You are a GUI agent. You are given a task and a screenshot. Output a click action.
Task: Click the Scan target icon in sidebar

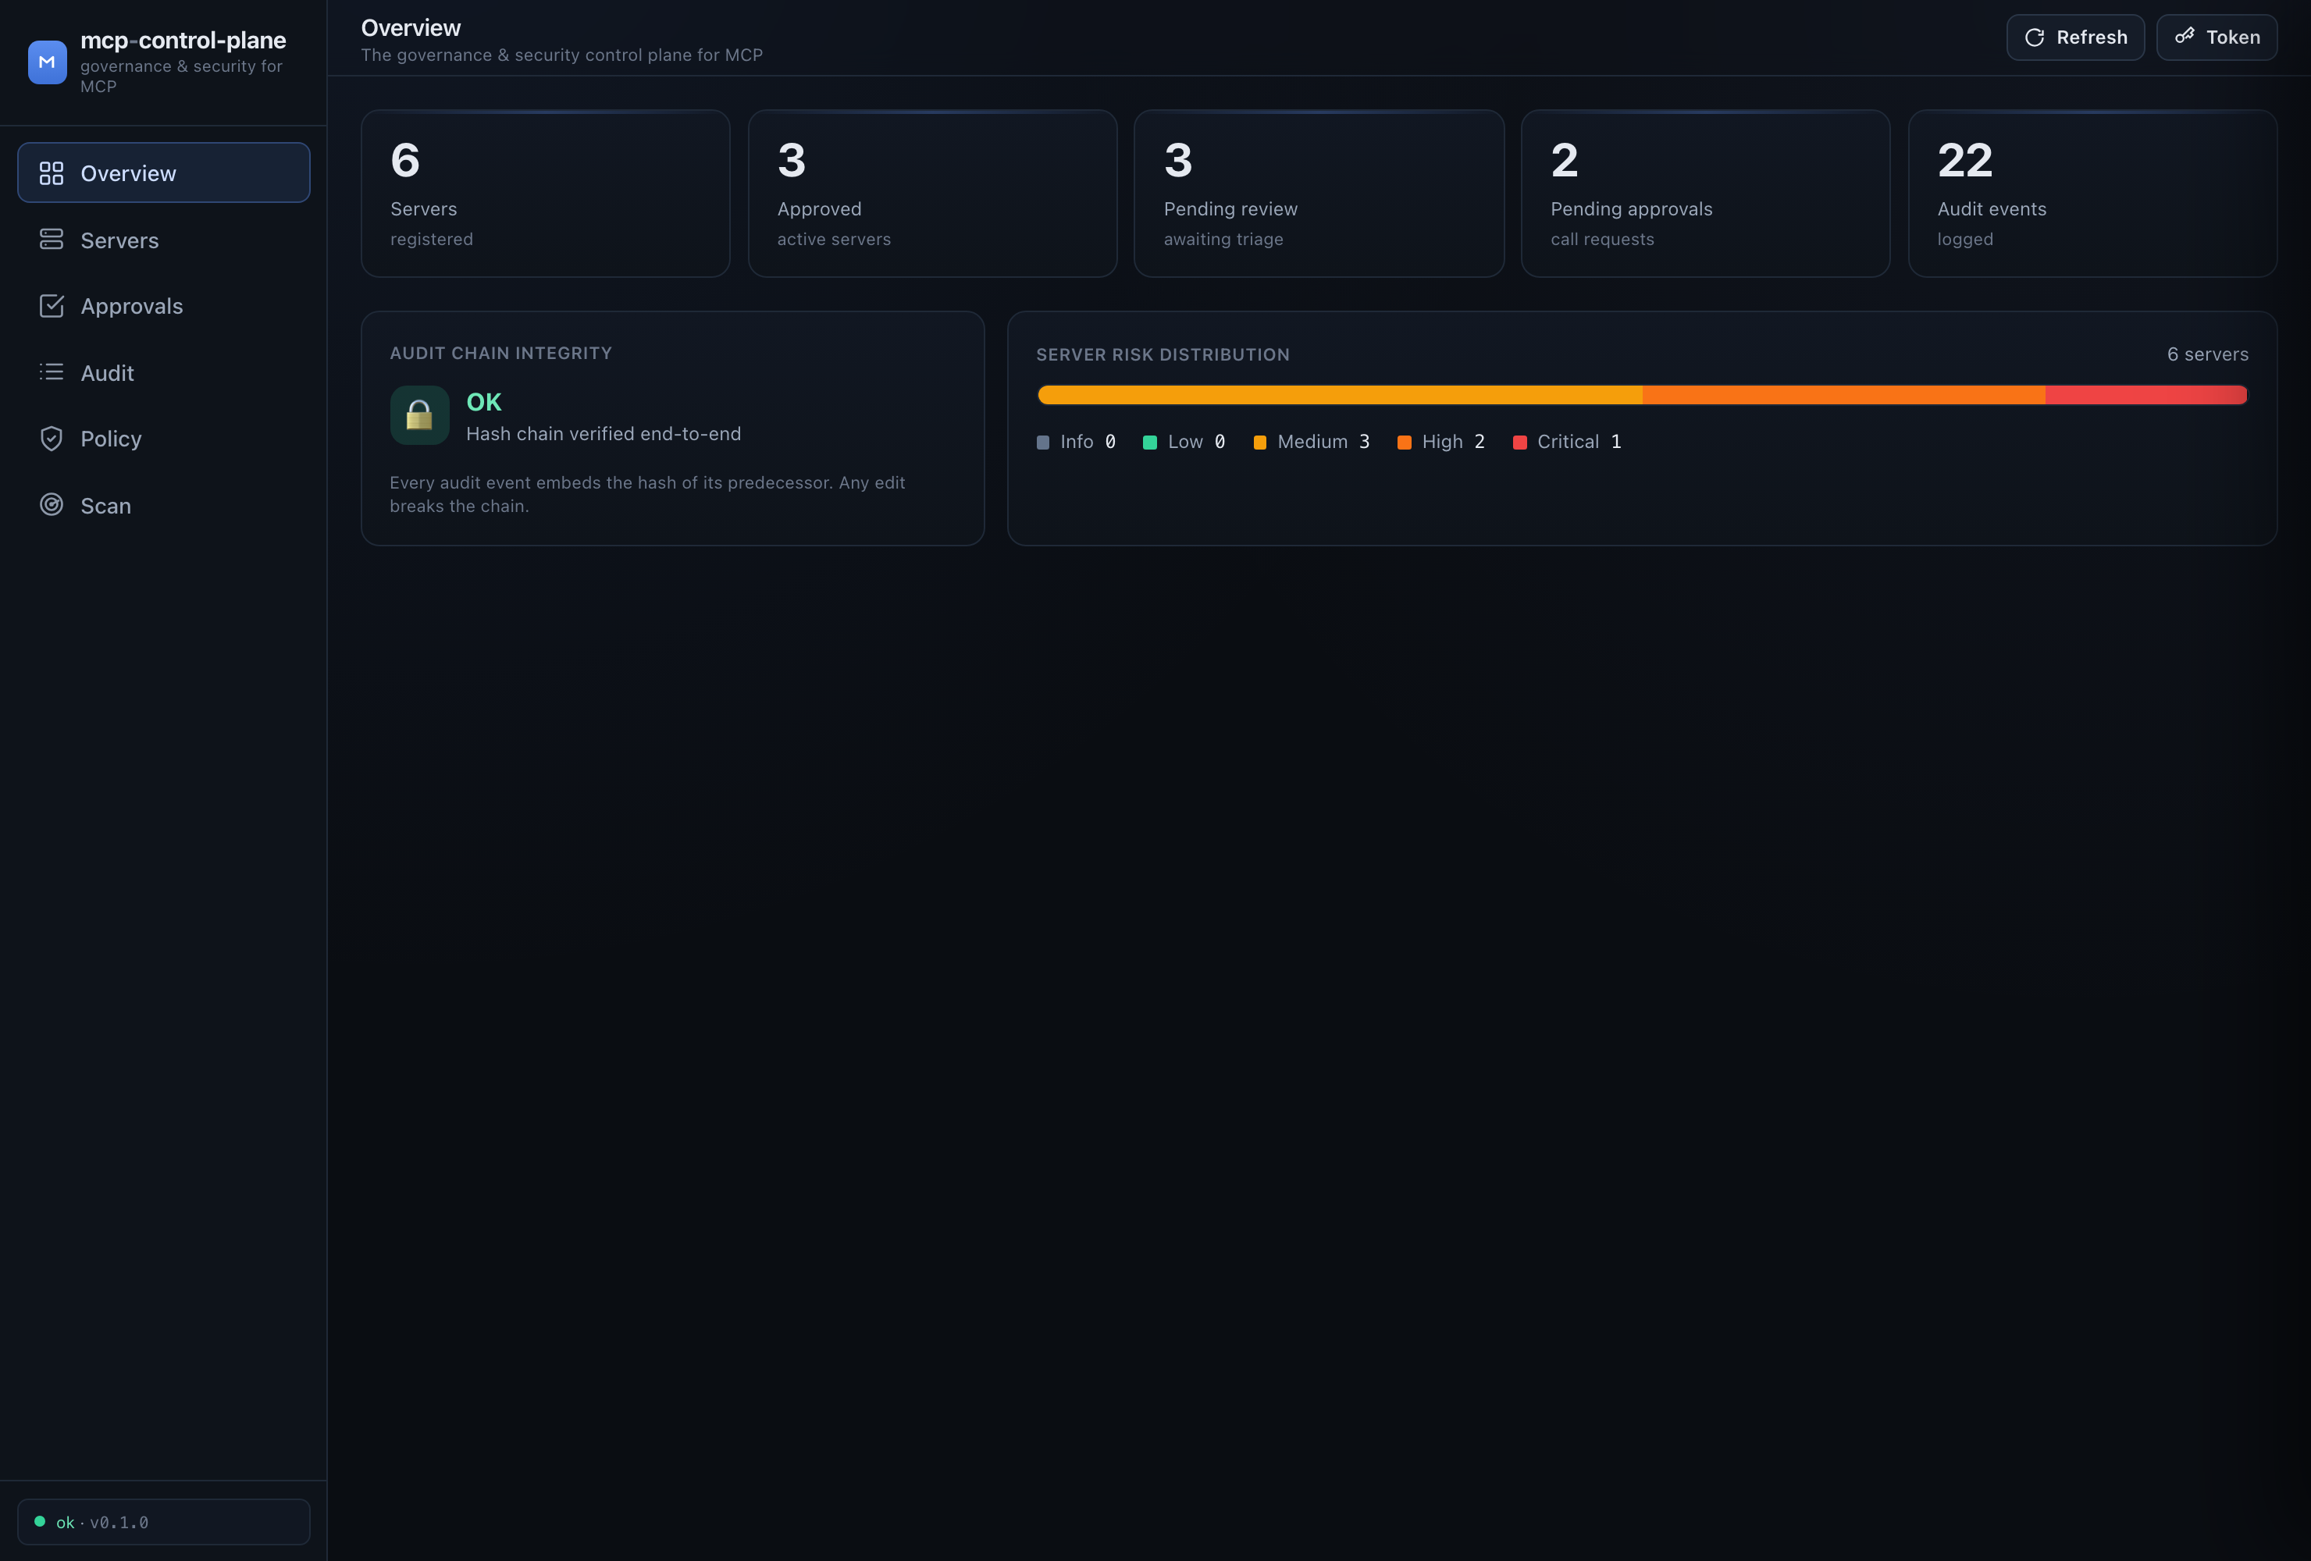[52, 505]
